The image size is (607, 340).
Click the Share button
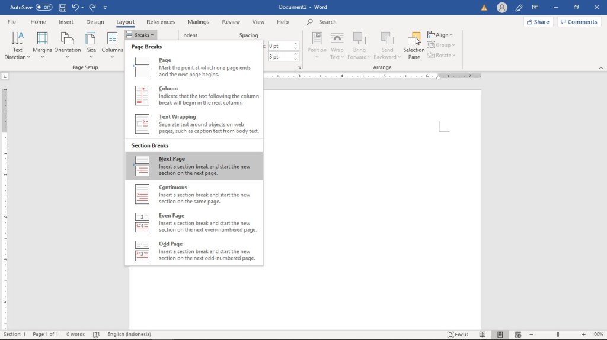[x=537, y=22]
